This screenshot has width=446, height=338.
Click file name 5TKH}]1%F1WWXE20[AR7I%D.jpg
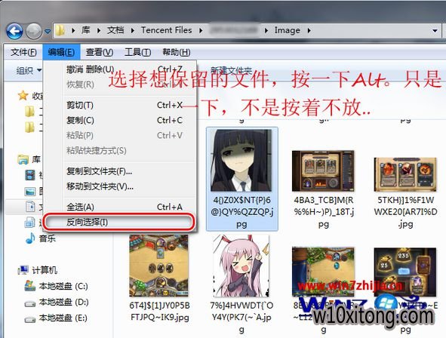405,212
